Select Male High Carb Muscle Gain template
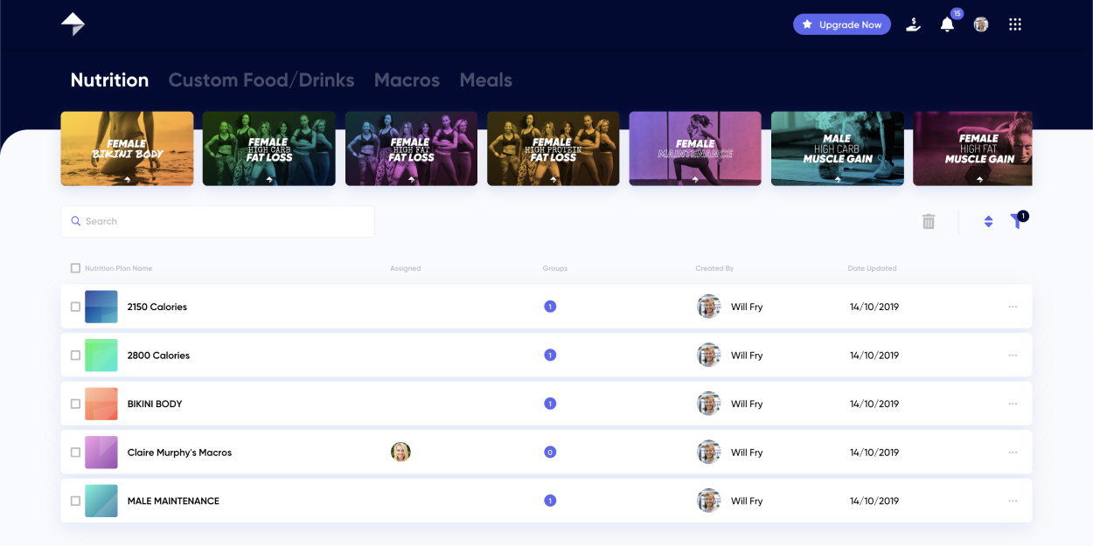 838,149
